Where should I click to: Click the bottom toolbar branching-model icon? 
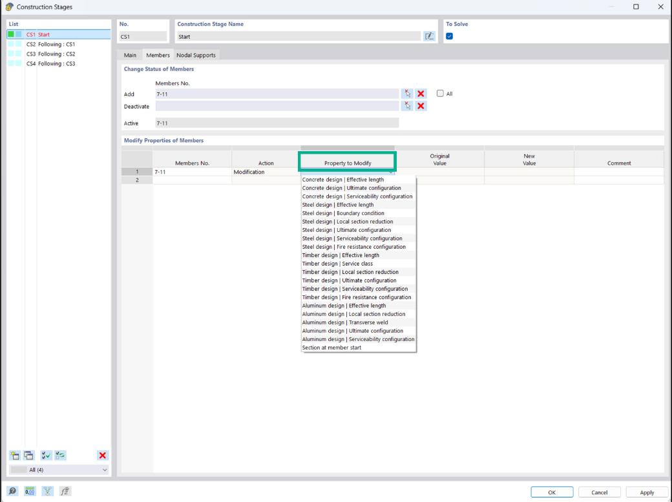pyautogui.click(x=47, y=491)
